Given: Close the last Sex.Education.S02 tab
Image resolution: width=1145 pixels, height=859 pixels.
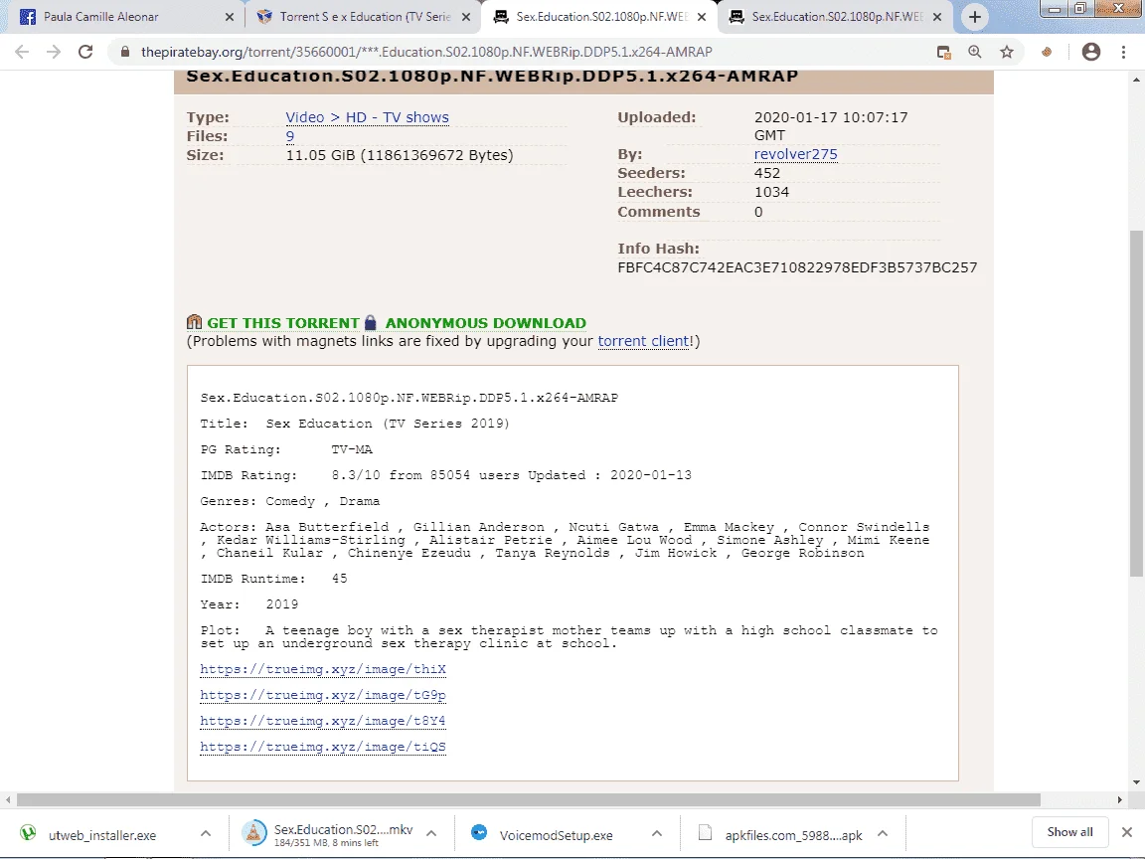Looking at the screenshot, I should [937, 17].
